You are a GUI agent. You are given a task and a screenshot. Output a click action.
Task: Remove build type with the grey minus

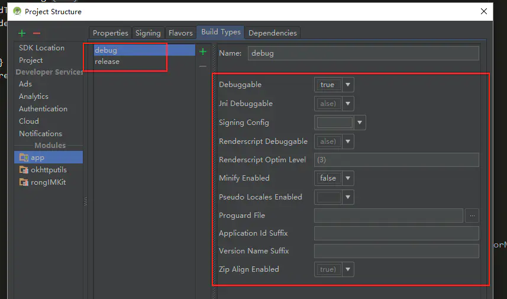(x=203, y=66)
